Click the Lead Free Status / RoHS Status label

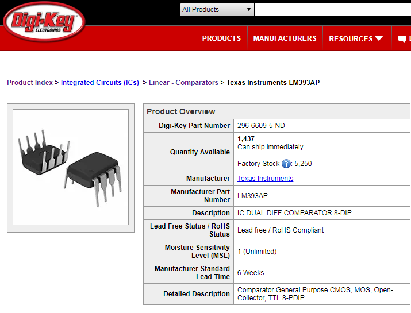point(190,230)
